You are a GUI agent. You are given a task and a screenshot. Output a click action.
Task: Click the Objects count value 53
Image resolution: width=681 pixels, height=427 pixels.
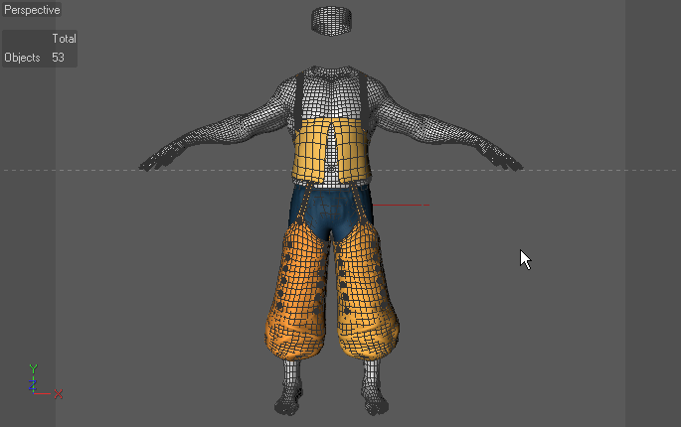[58, 58]
